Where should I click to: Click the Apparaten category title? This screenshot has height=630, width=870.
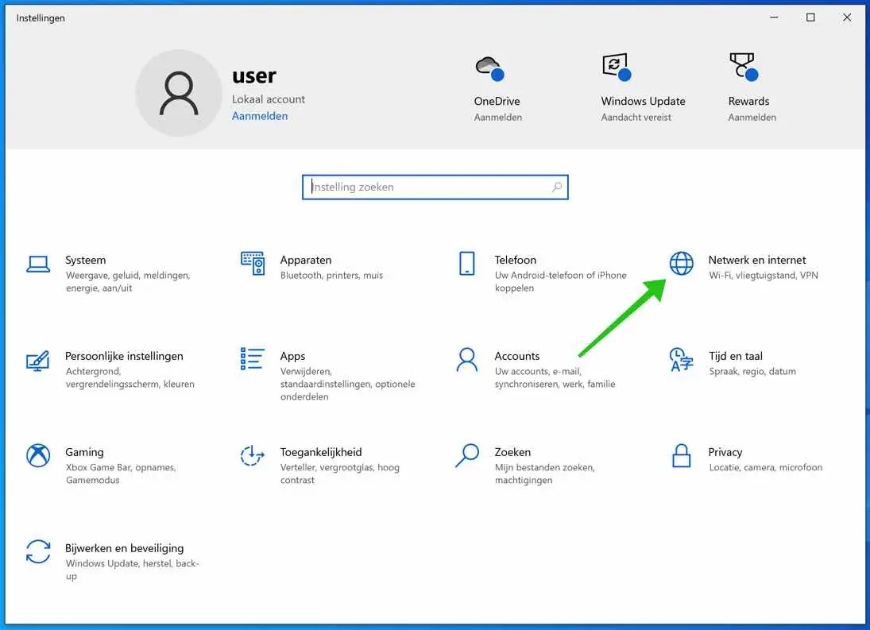[x=306, y=260]
